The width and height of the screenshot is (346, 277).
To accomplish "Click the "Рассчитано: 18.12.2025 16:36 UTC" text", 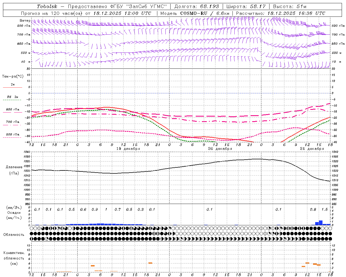I will coord(281,13).
